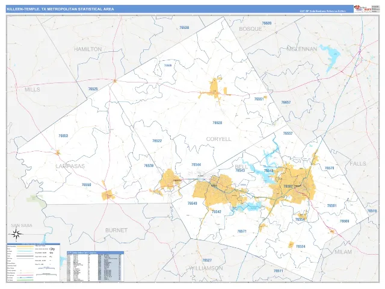This screenshot has width=385, height=289.
Task: Click ZIP code 76525 label
Action: (93, 89)
